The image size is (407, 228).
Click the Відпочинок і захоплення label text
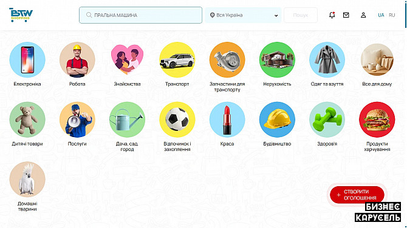[177, 147]
